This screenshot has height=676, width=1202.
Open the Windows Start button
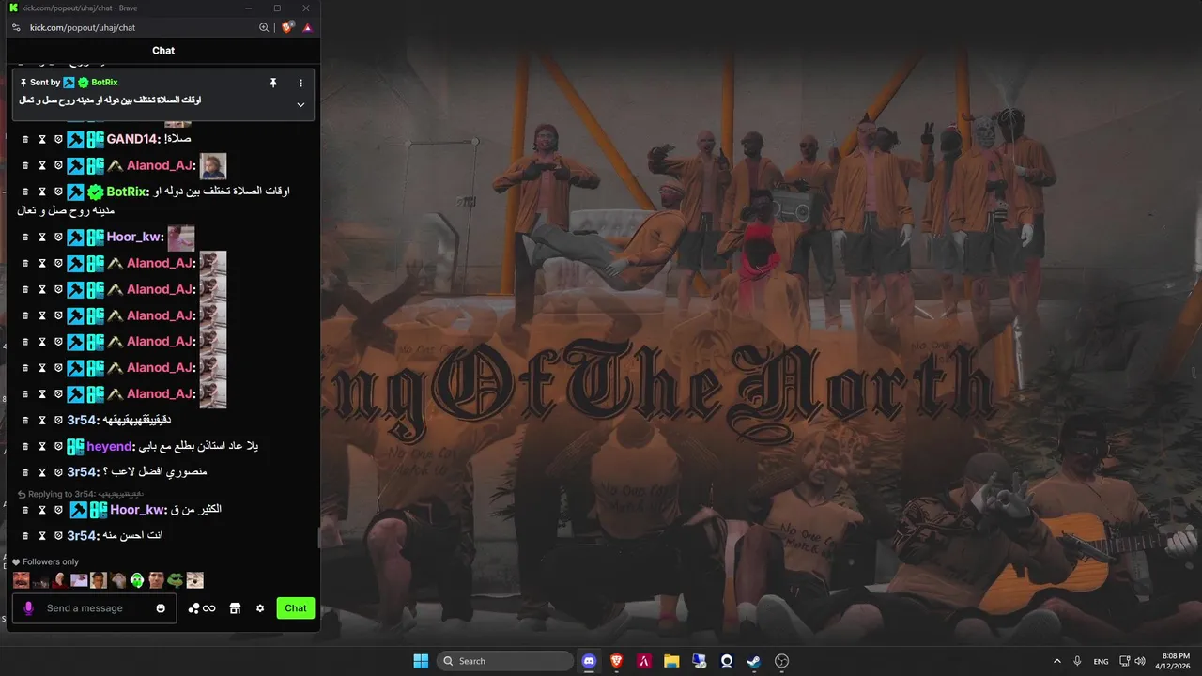[422, 661]
